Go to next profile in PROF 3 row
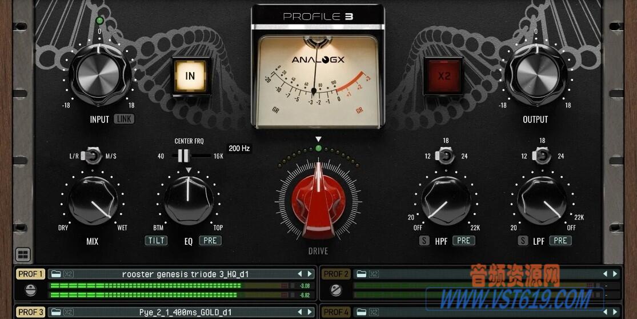The height and width of the screenshot is (319, 637). 310,312
